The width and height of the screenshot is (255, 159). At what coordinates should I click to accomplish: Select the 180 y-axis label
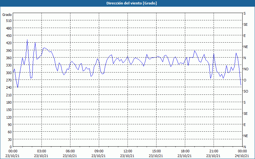coord(9,102)
